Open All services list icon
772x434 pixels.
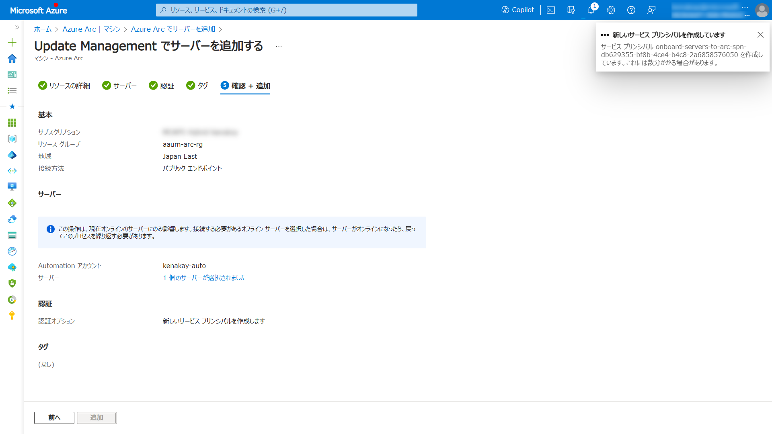click(12, 90)
